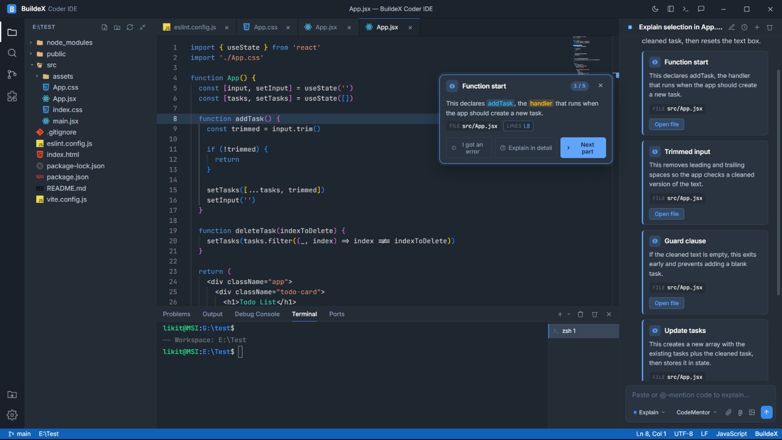Viewport: 782px width, 440px height.
Task: Open file from the Function start card
Action: [x=667, y=125]
